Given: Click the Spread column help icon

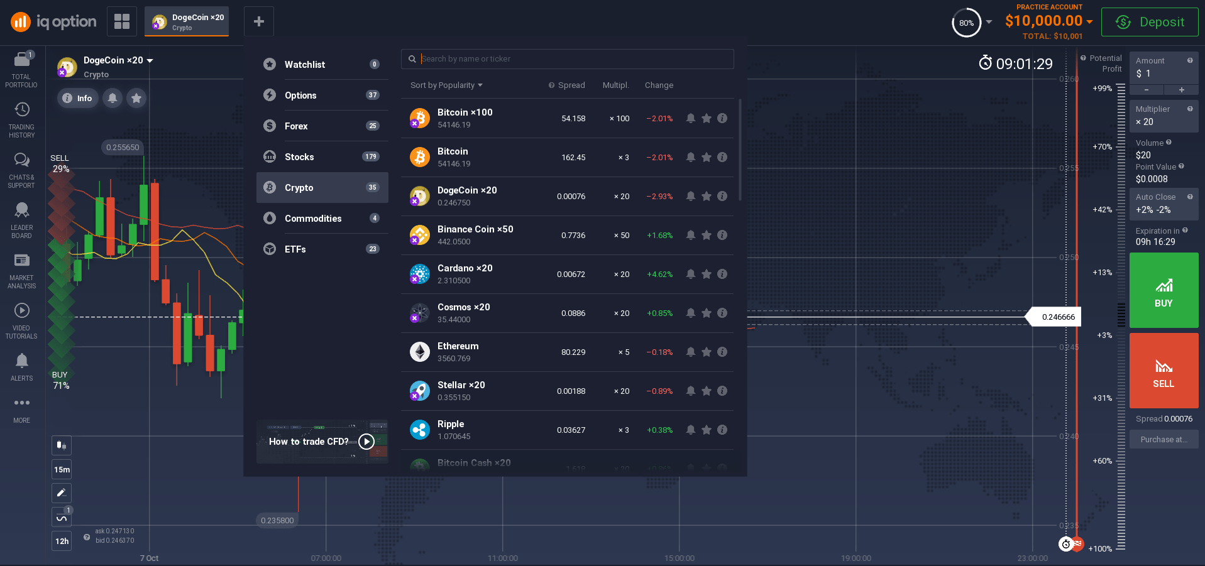Looking at the screenshot, I should coord(551,85).
